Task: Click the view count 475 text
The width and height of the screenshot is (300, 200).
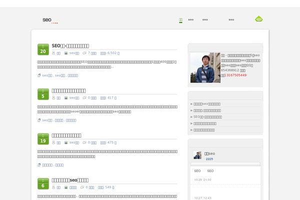Action: 108,142
